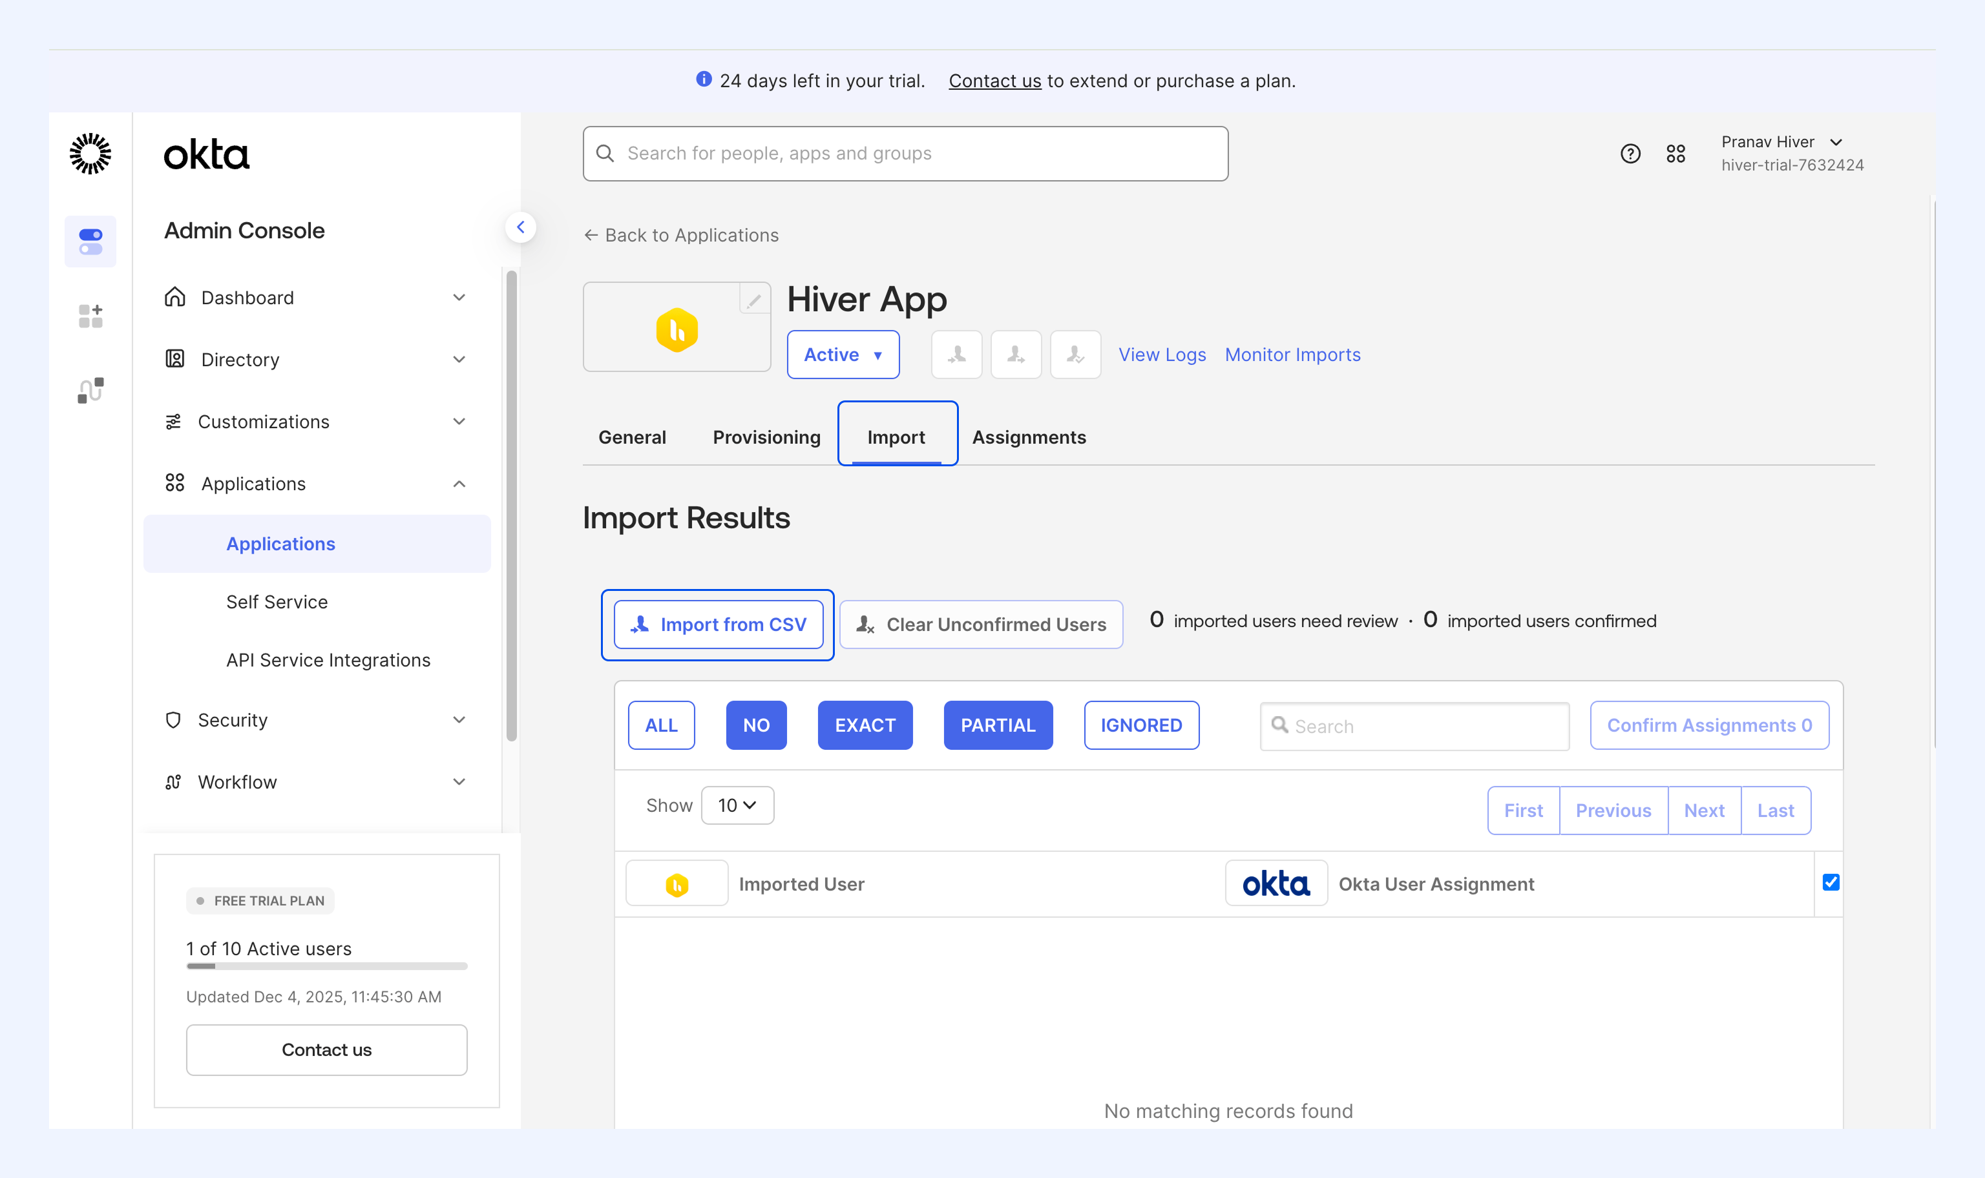Click the third user checkmark icon button
This screenshot has height=1178, width=1985.
pyautogui.click(x=1075, y=355)
